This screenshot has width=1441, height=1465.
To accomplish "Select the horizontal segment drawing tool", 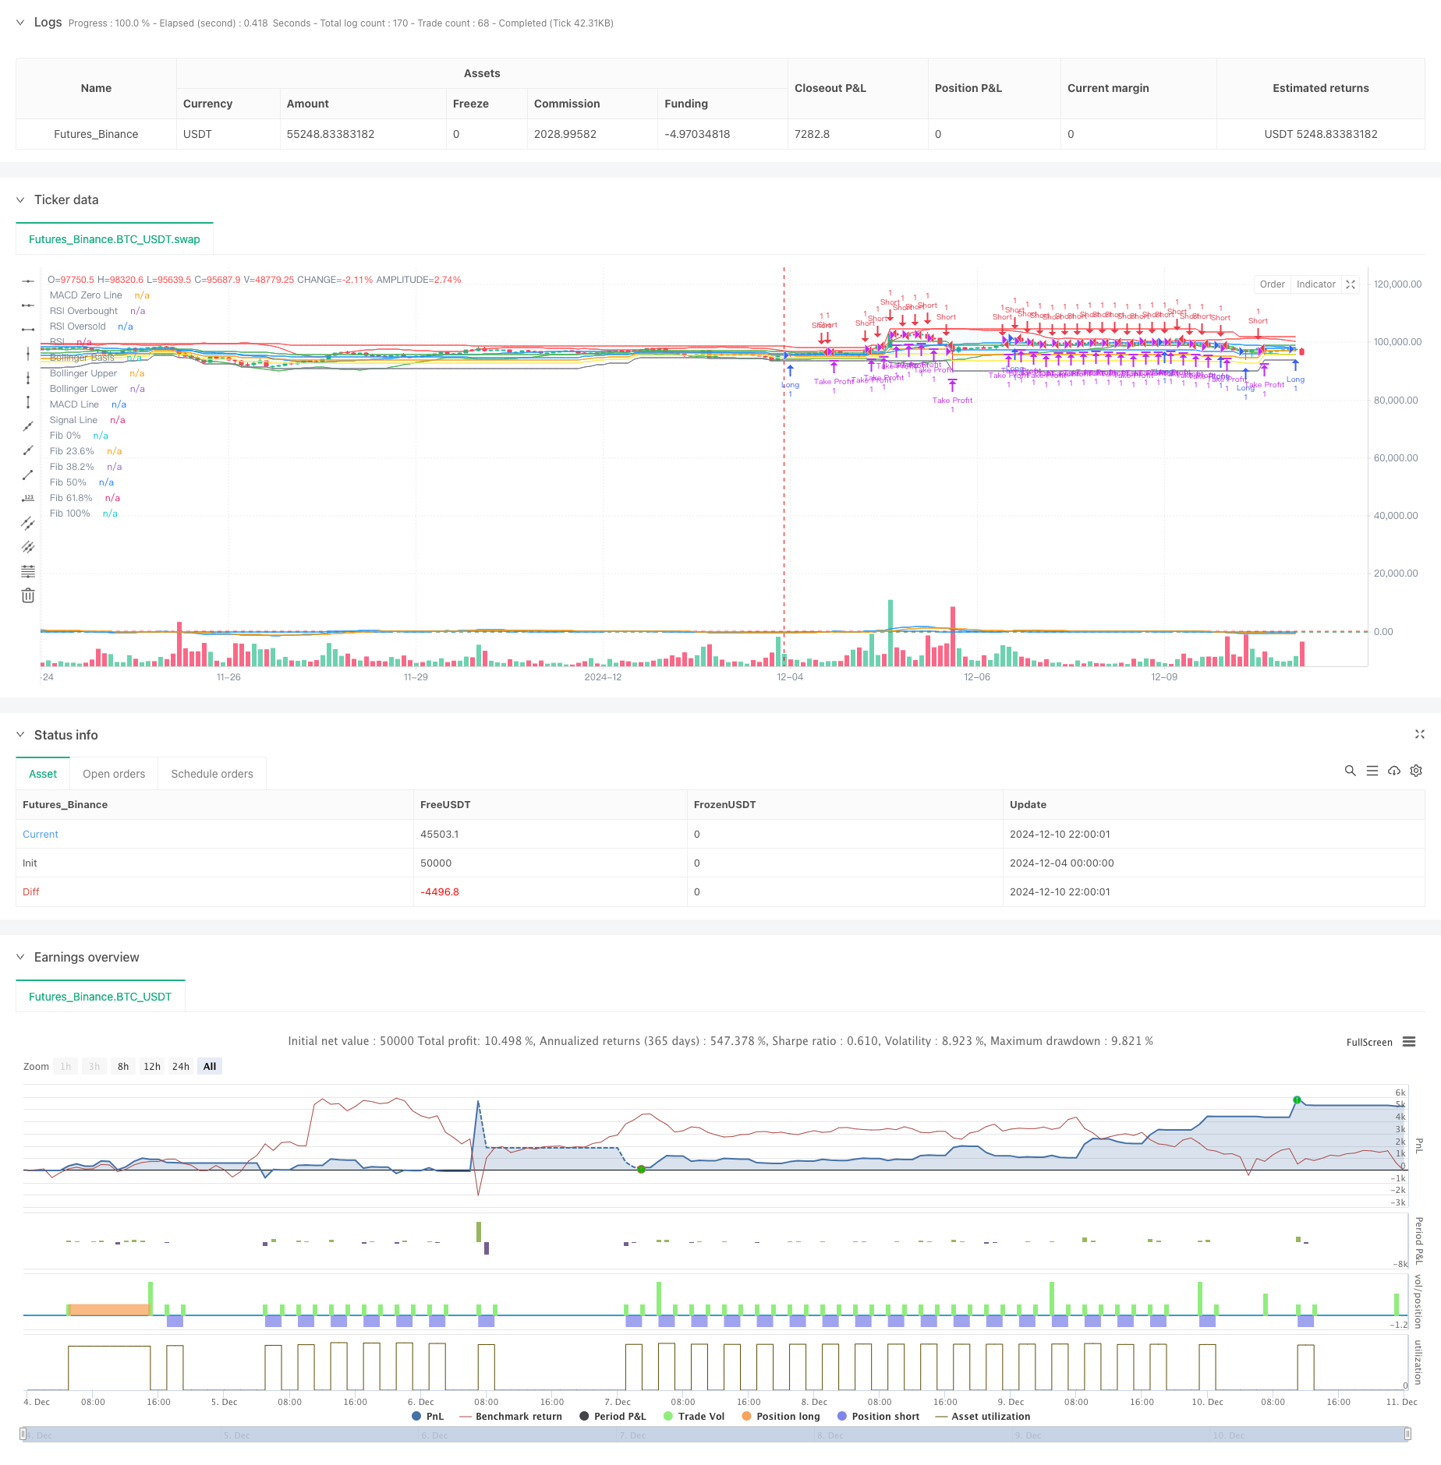I will [28, 329].
